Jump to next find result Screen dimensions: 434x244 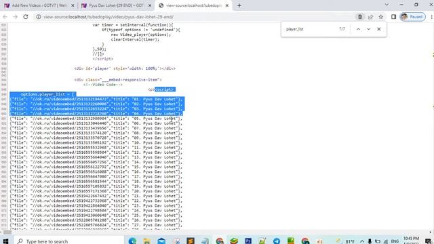click(368, 29)
